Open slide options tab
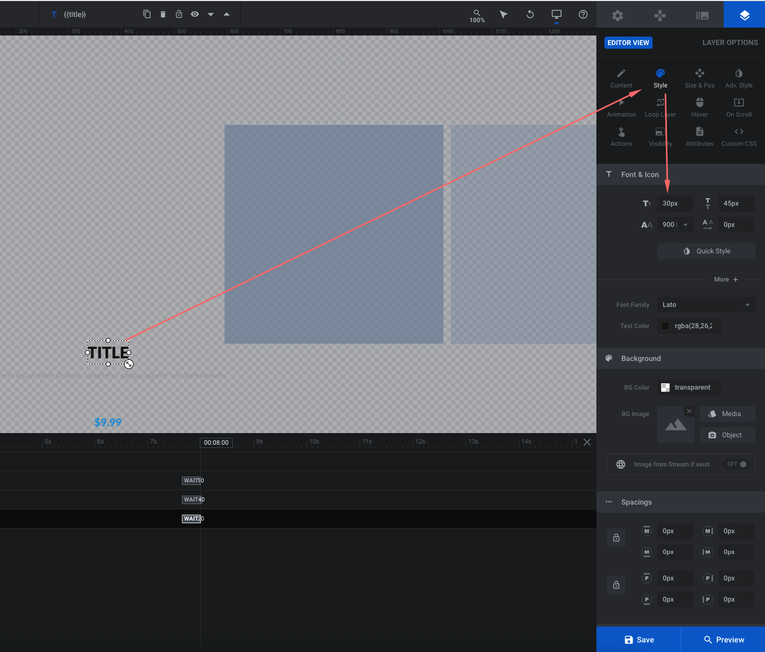Viewport: 765px width, 652px height. [x=702, y=15]
